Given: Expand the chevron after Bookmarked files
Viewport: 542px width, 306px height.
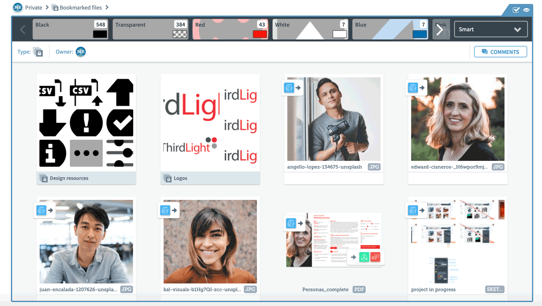Looking at the screenshot, I should [x=107, y=8].
